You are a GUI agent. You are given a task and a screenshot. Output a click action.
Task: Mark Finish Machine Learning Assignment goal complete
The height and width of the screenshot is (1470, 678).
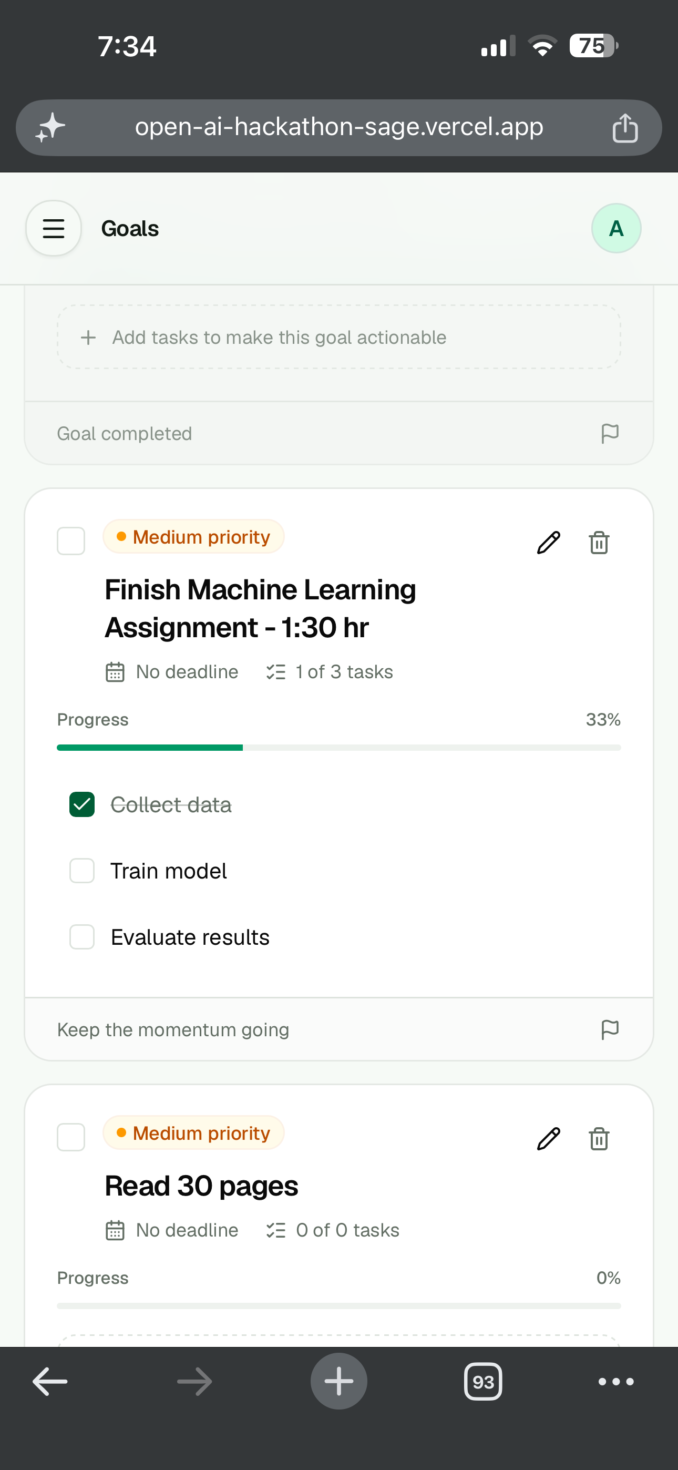pos(71,540)
